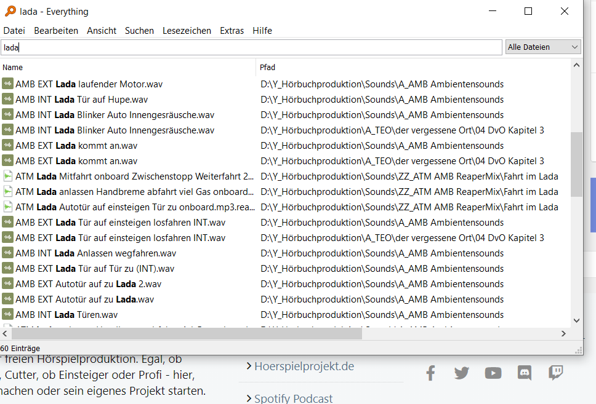Select 'AMB EXT Lada Tür auf einsteigen losfahren INT.wav' in Kapitel 3

pos(121,238)
